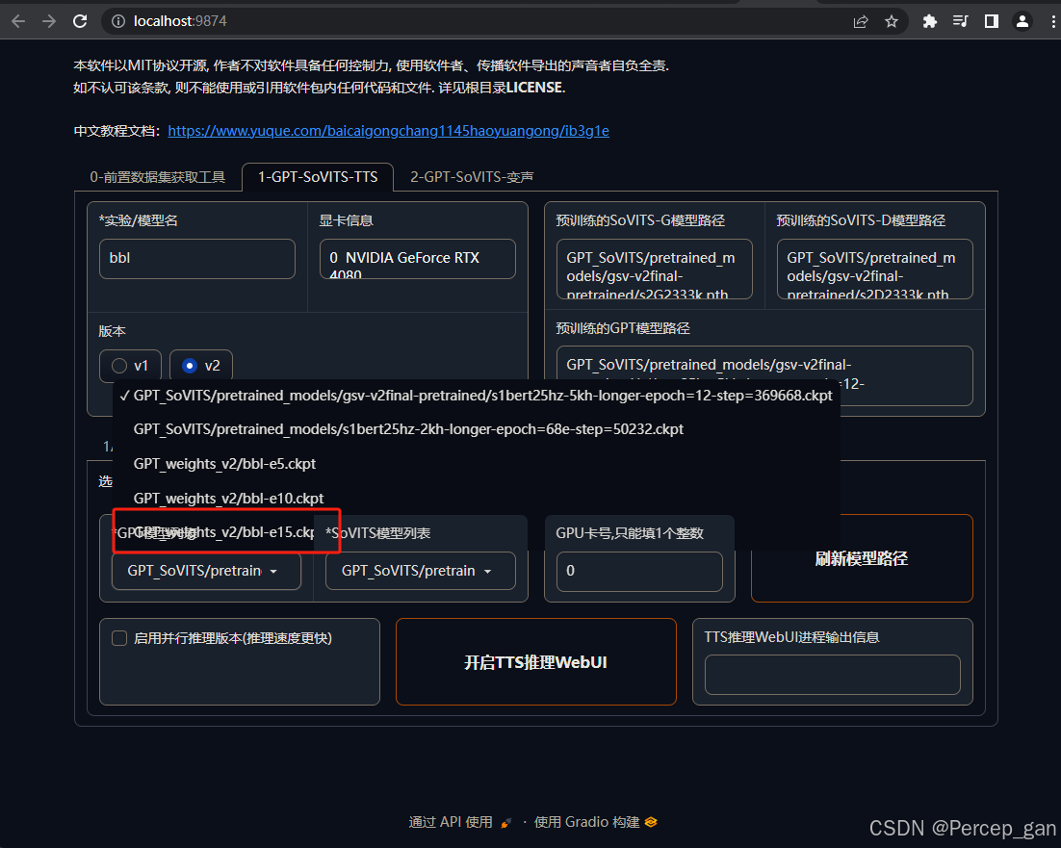Open the 使用 Gradio 构建 footer link
The height and width of the screenshot is (848, 1061).
(595, 822)
